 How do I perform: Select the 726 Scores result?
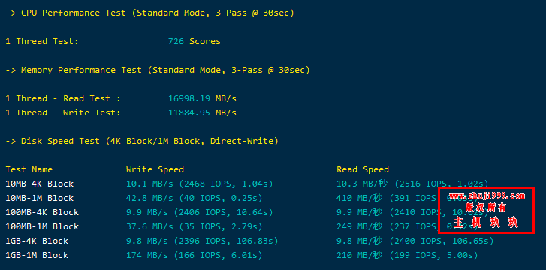click(195, 42)
